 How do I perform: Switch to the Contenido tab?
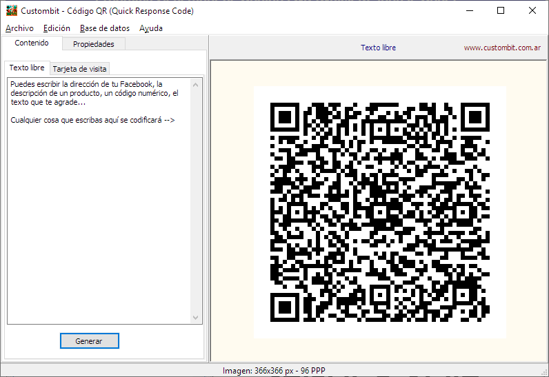point(32,43)
